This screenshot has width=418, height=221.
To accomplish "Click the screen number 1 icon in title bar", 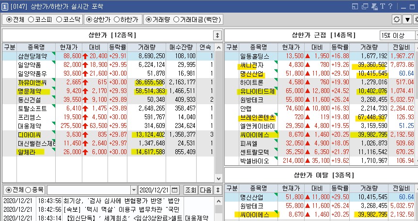I will click(x=4, y=6).
